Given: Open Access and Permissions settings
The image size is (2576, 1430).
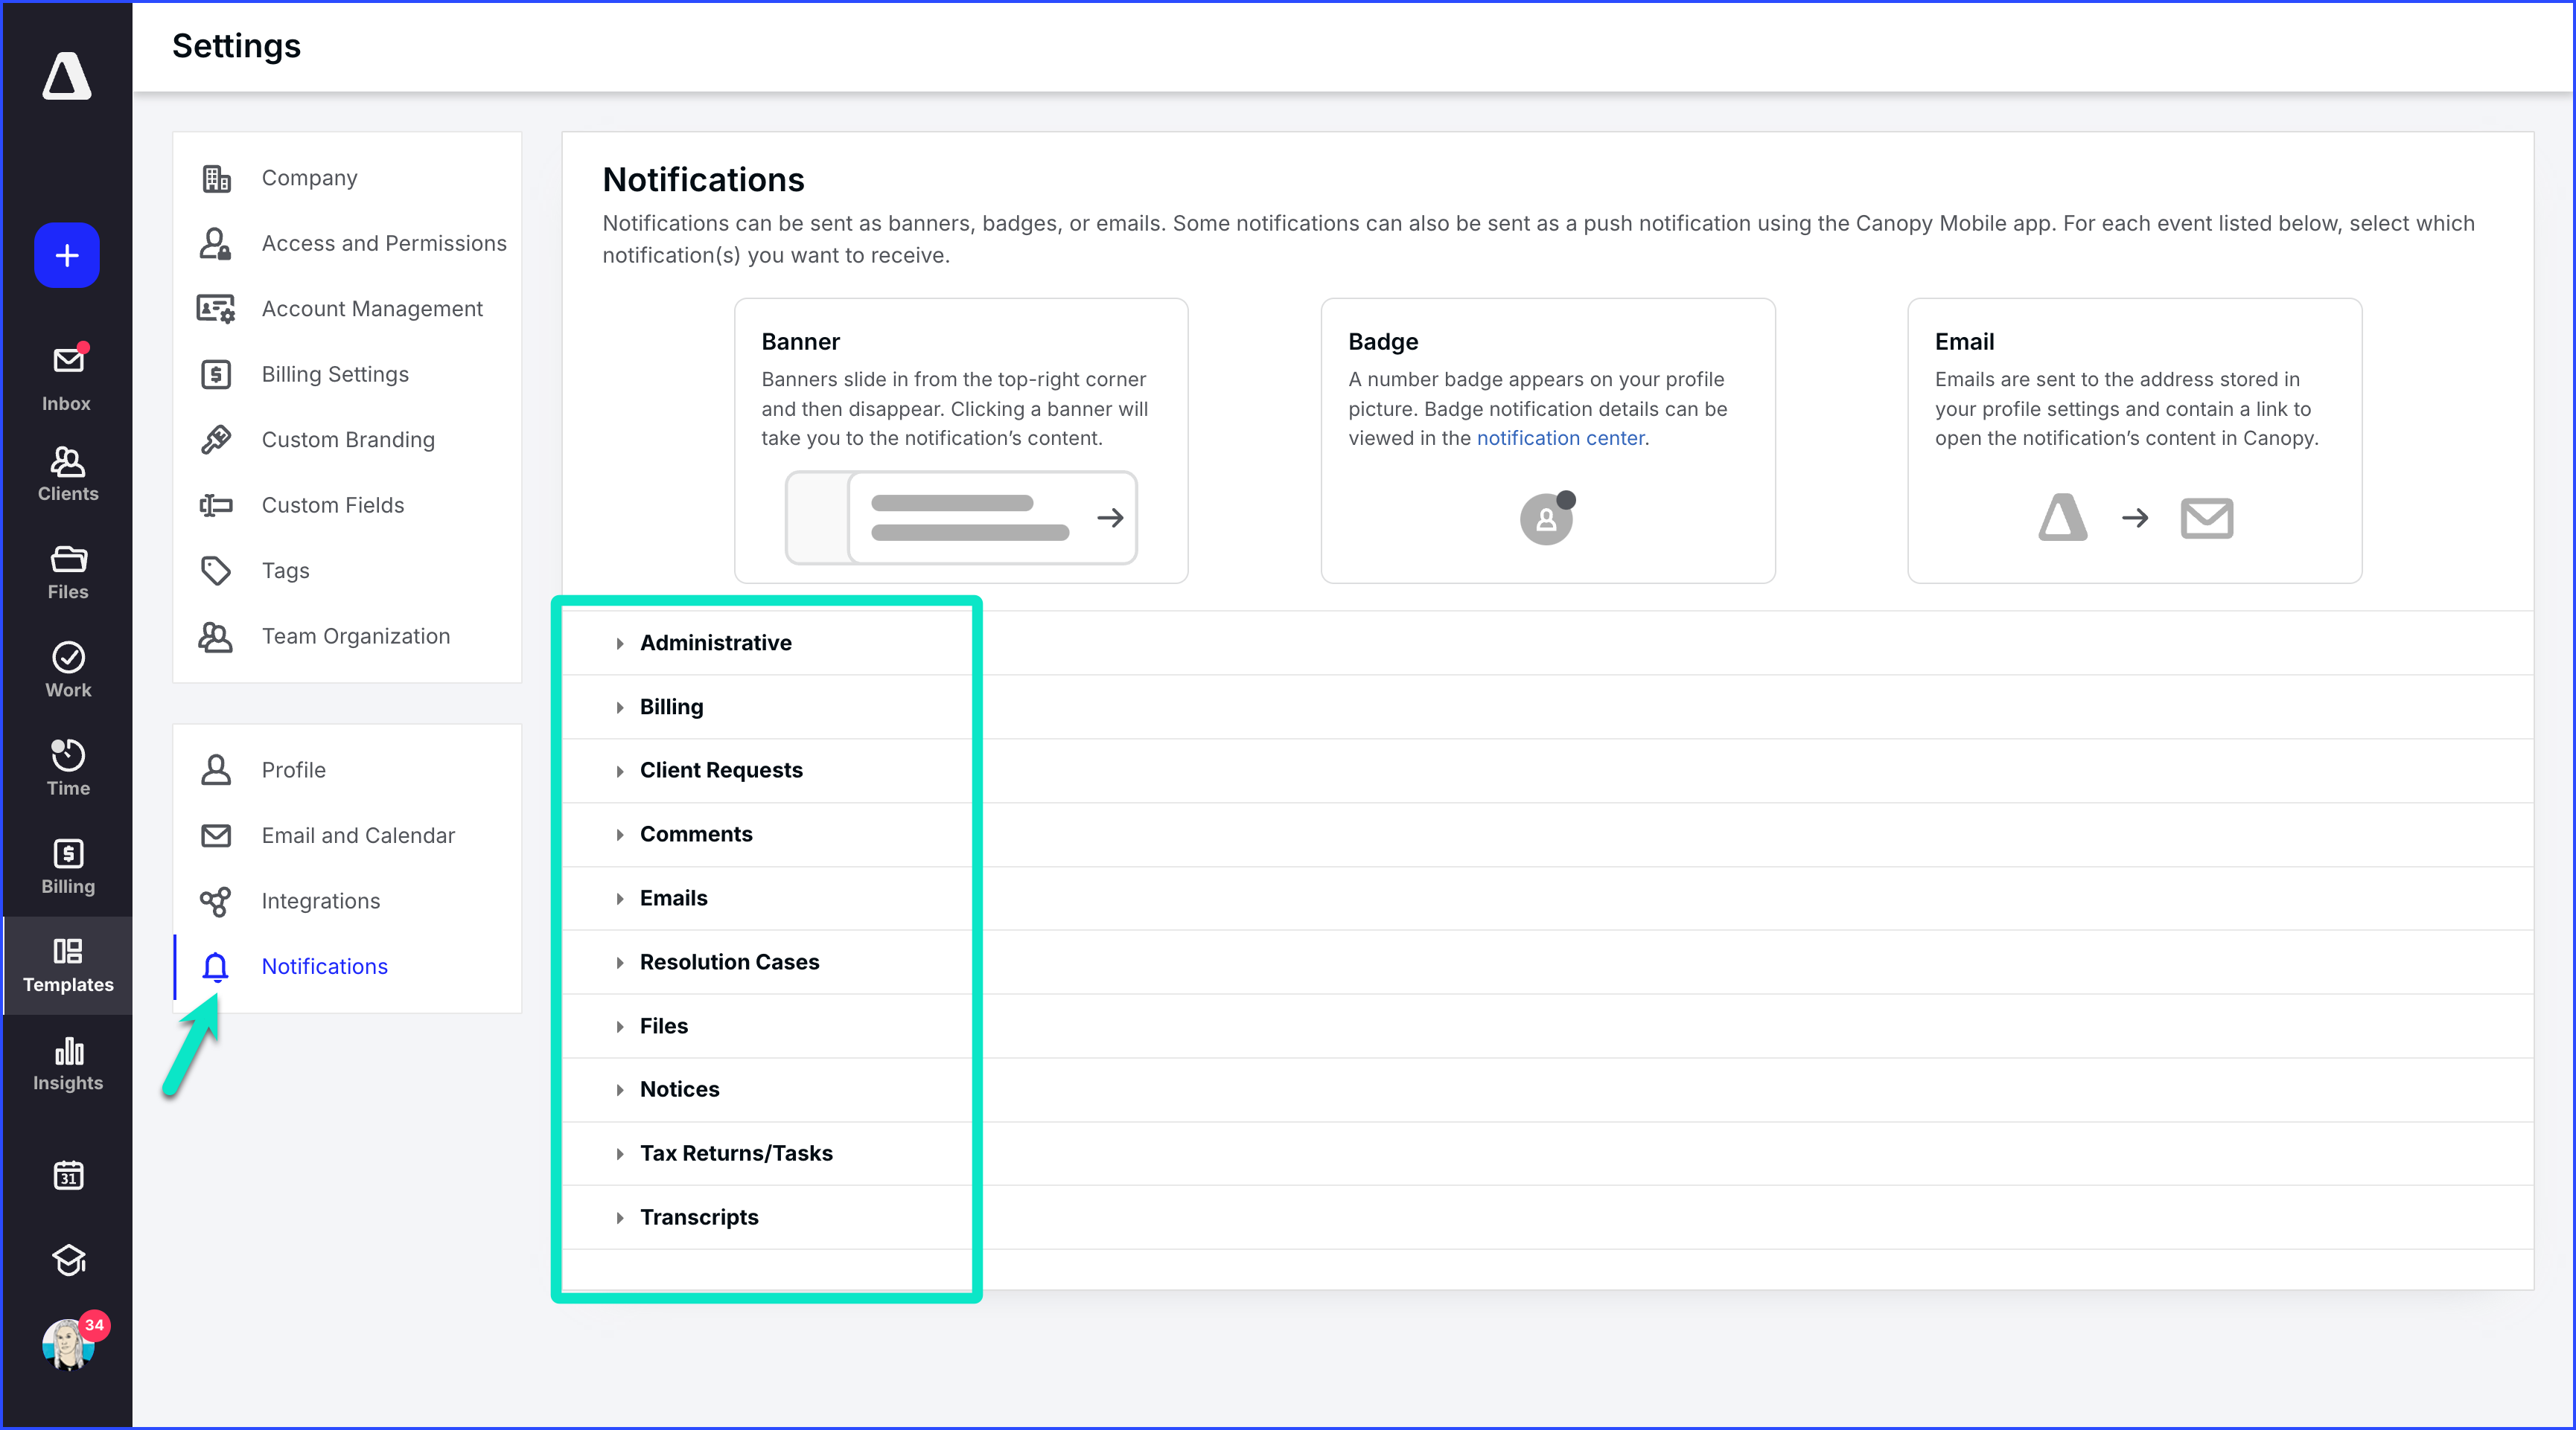Looking at the screenshot, I should tap(383, 243).
